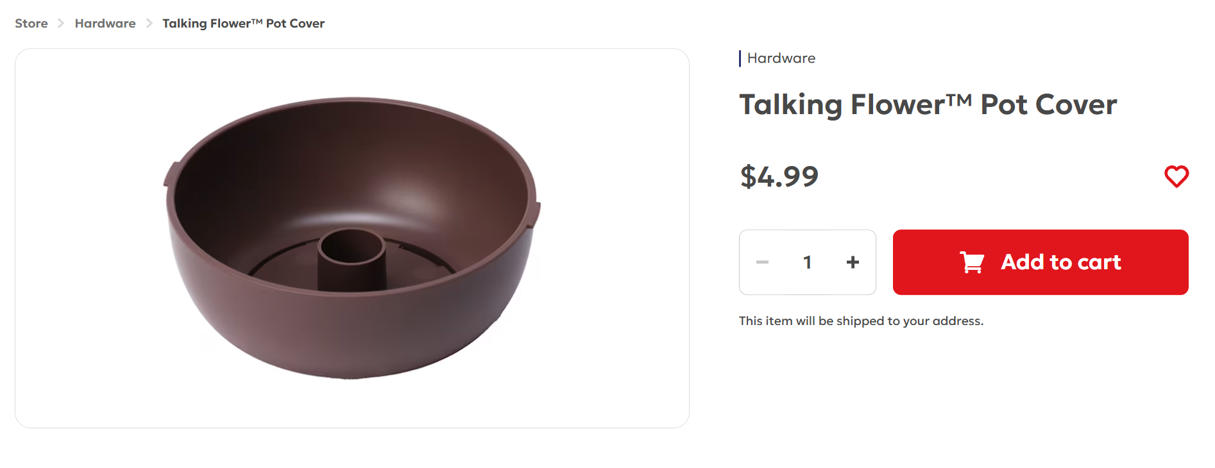1215x468 pixels.
Task: Go to Store breadcrumb link
Action: [31, 24]
